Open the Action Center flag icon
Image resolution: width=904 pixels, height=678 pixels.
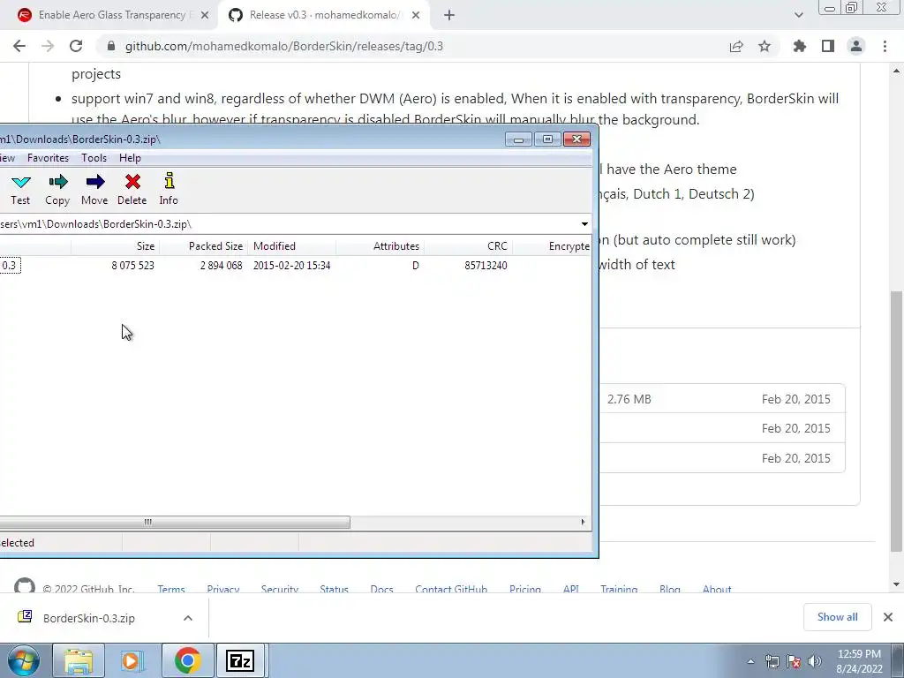point(794,661)
